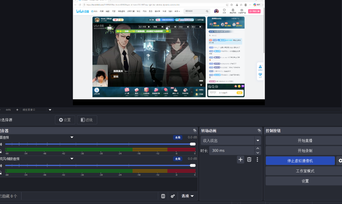The height and width of the screenshot is (204, 342).
Task: Zoom in preview with the plus icon
Action: click(x=17, y=110)
